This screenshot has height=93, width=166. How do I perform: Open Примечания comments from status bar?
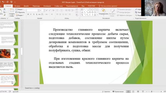118,92
